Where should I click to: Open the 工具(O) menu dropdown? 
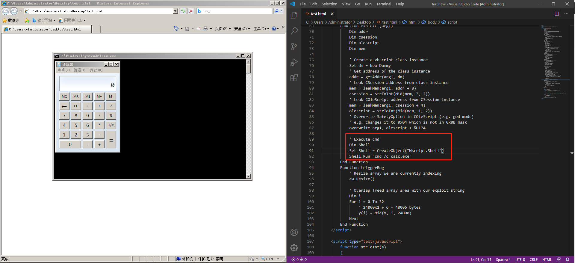point(261,29)
